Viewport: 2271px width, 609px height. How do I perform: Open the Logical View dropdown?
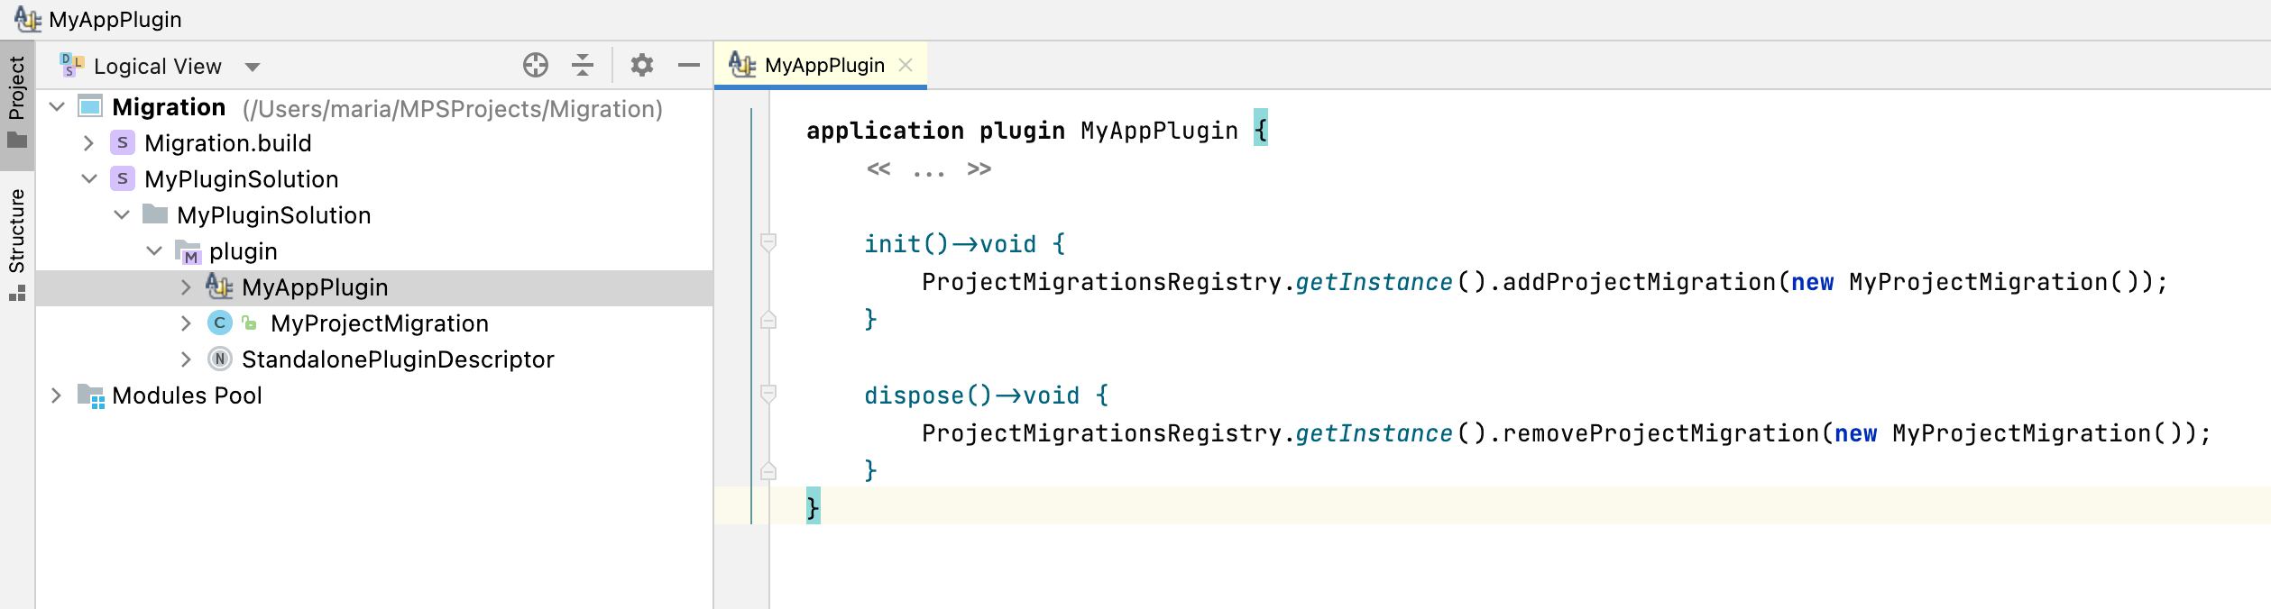[253, 67]
